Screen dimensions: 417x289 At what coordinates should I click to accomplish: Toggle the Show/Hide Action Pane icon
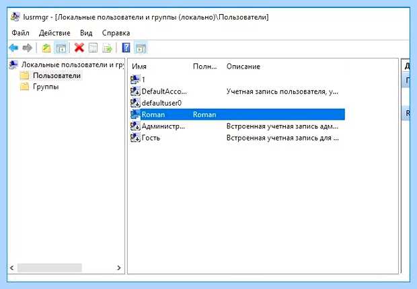141,48
